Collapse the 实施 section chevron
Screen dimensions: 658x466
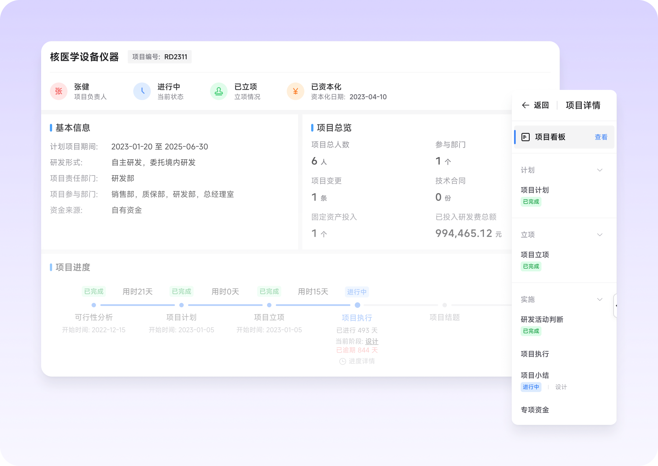coord(599,299)
